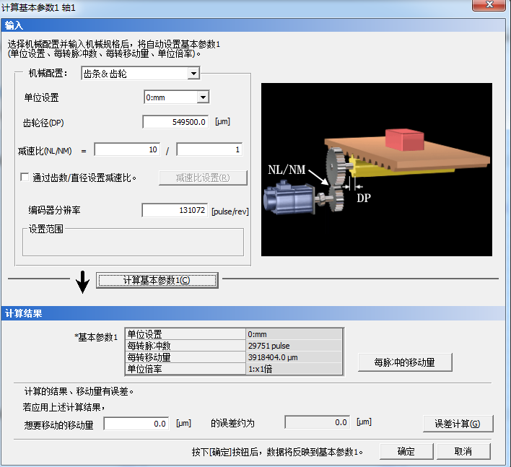Confirm with the 确定 button
The height and width of the screenshot is (467, 511).
(406, 452)
